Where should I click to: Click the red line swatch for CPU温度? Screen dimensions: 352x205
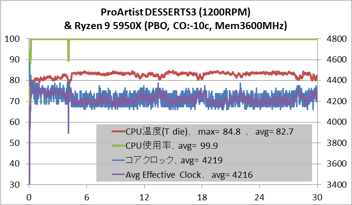pos(118,131)
